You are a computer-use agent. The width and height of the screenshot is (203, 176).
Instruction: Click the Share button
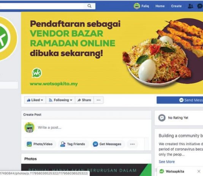84,100
